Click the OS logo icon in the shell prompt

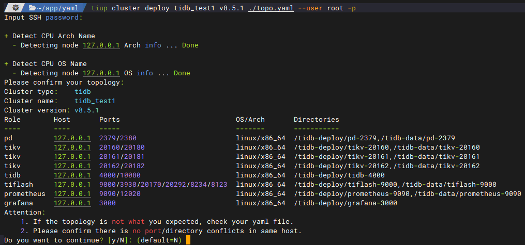point(16,8)
